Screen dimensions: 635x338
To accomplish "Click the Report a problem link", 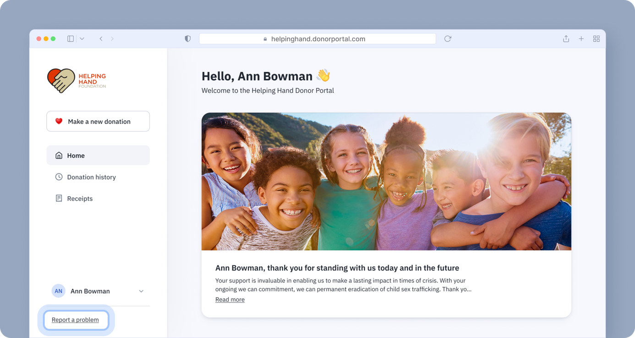I will tap(75, 320).
